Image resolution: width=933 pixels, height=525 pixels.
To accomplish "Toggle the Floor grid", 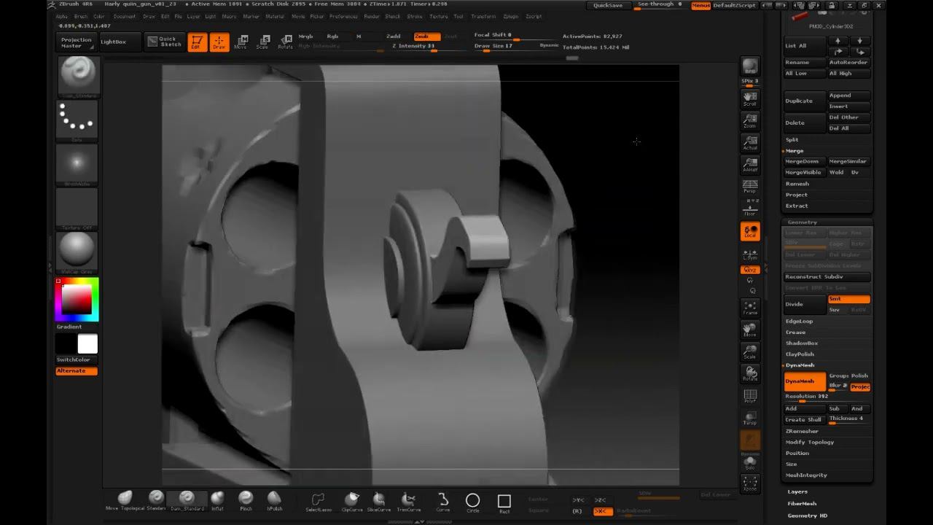I will tap(750, 209).
